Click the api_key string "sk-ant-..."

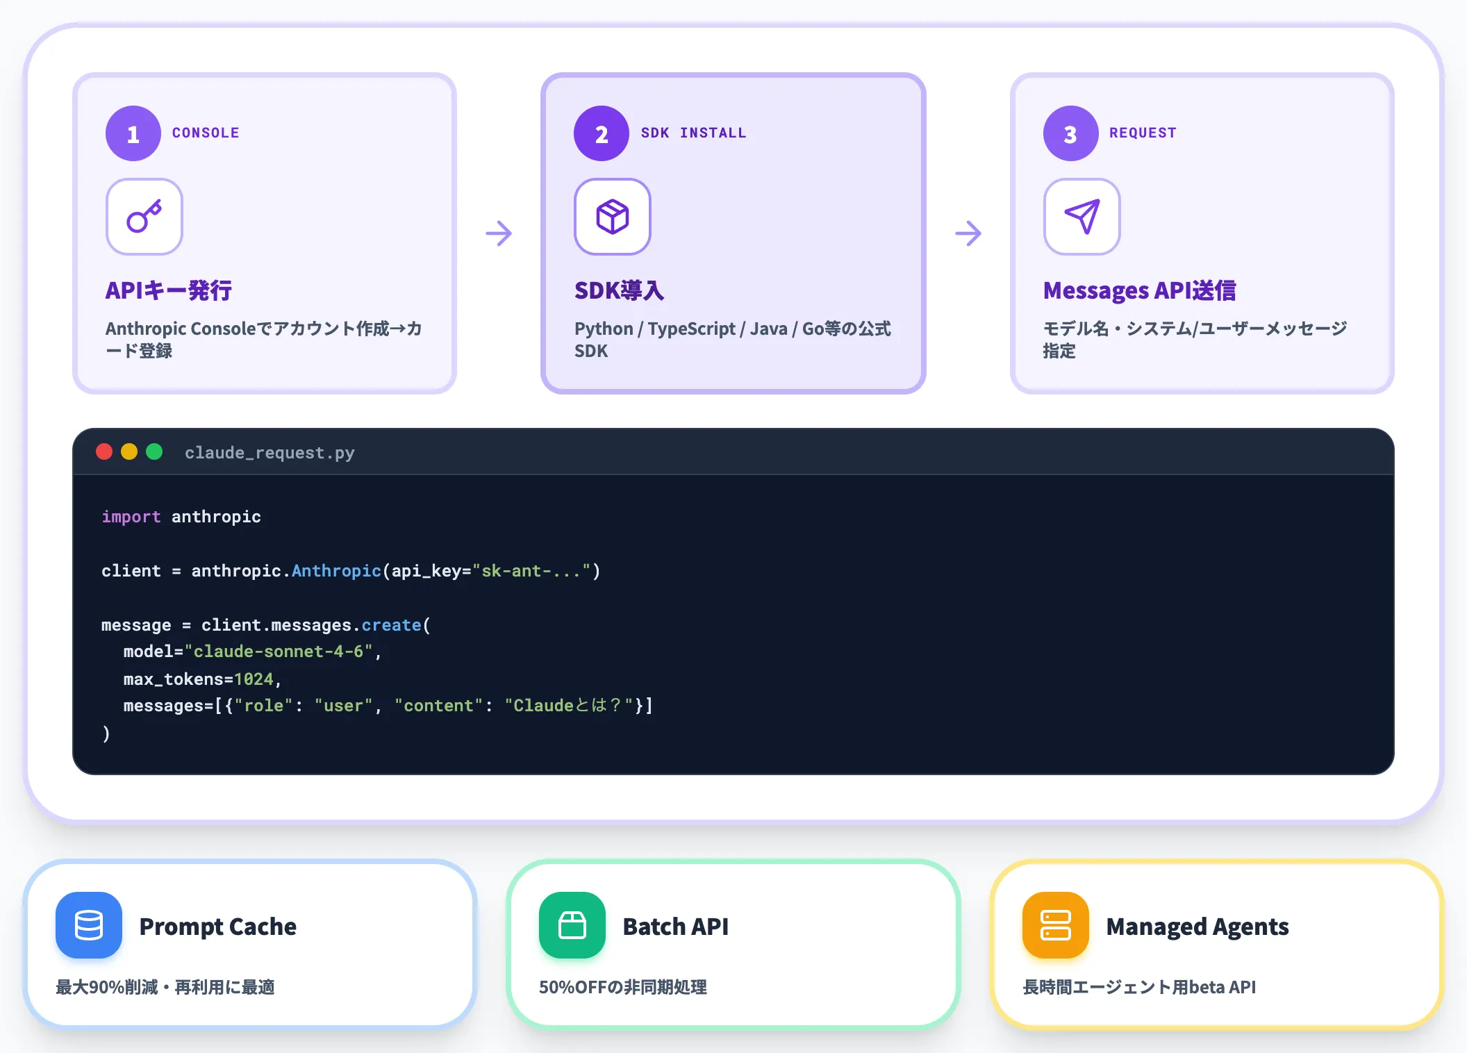pyautogui.click(x=531, y=571)
